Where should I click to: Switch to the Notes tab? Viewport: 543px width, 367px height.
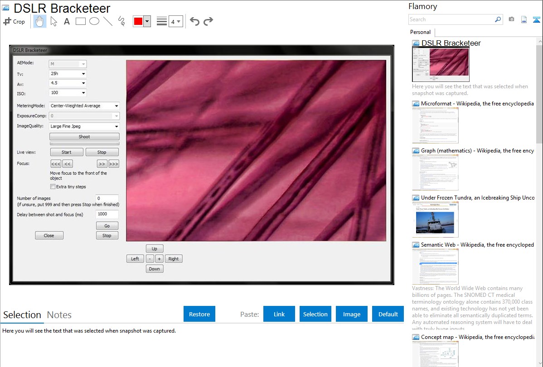[x=59, y=315]
